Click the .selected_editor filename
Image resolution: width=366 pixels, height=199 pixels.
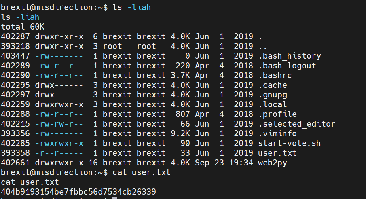pos(297,124)
